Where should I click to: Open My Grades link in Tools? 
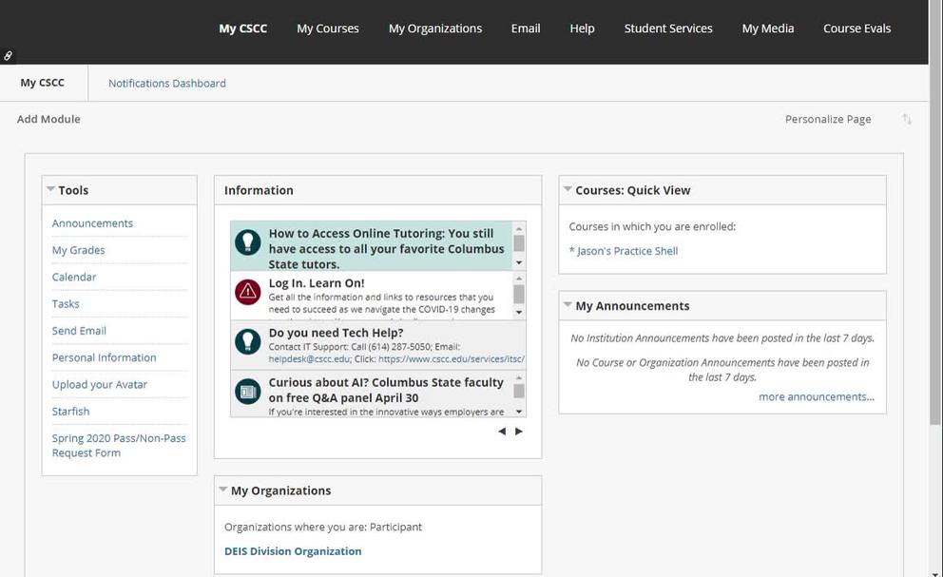79,250
